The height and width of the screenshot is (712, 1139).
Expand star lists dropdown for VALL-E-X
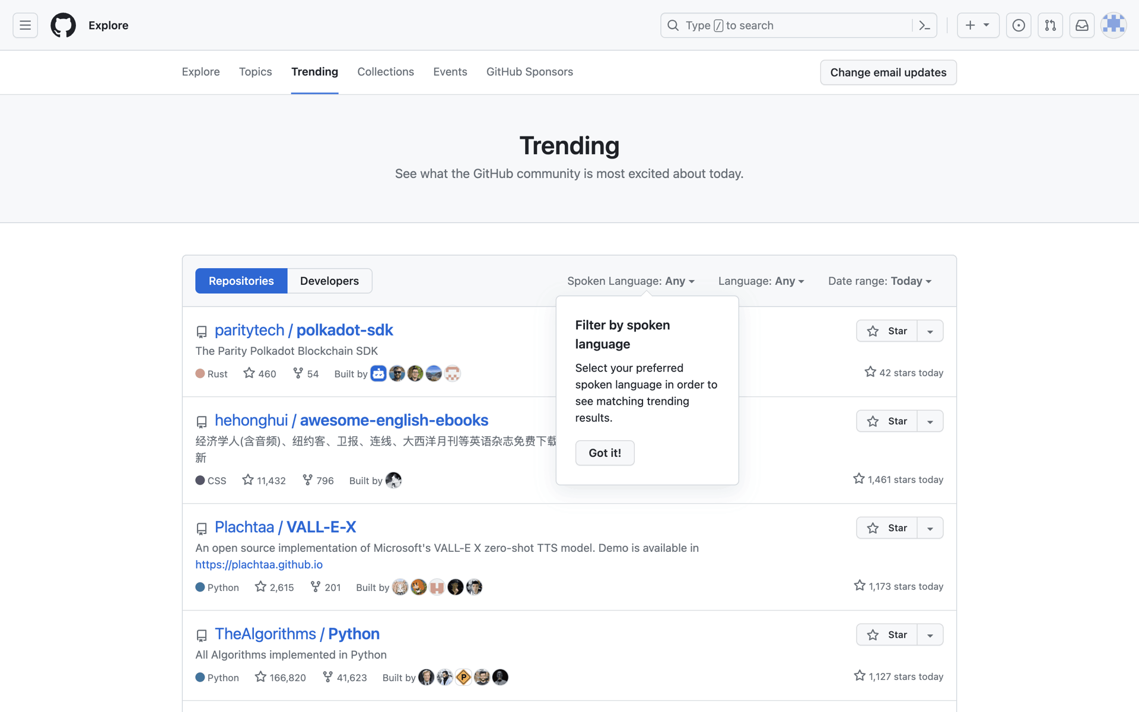click(930, 528)
